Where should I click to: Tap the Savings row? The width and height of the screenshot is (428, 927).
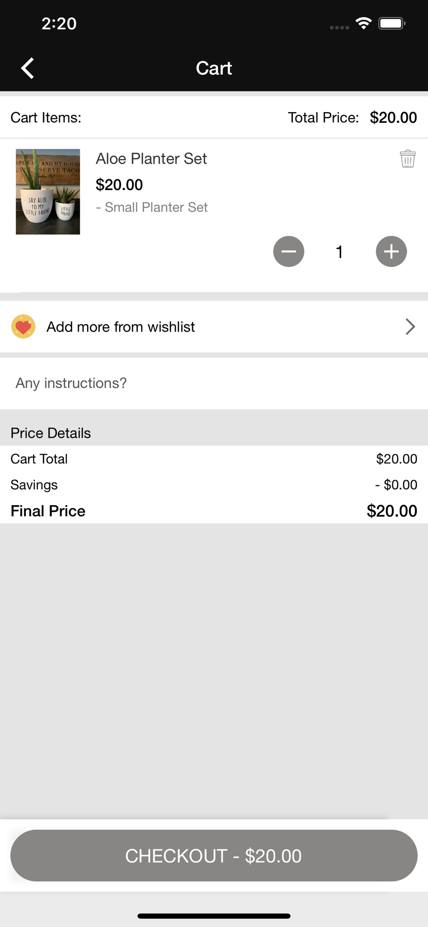click(213, 485)
